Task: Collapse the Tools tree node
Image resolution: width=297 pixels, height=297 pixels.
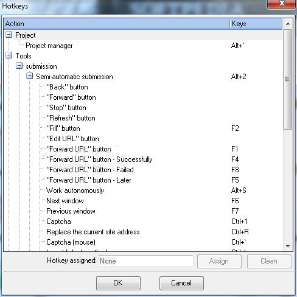Action: click(9, 55)
